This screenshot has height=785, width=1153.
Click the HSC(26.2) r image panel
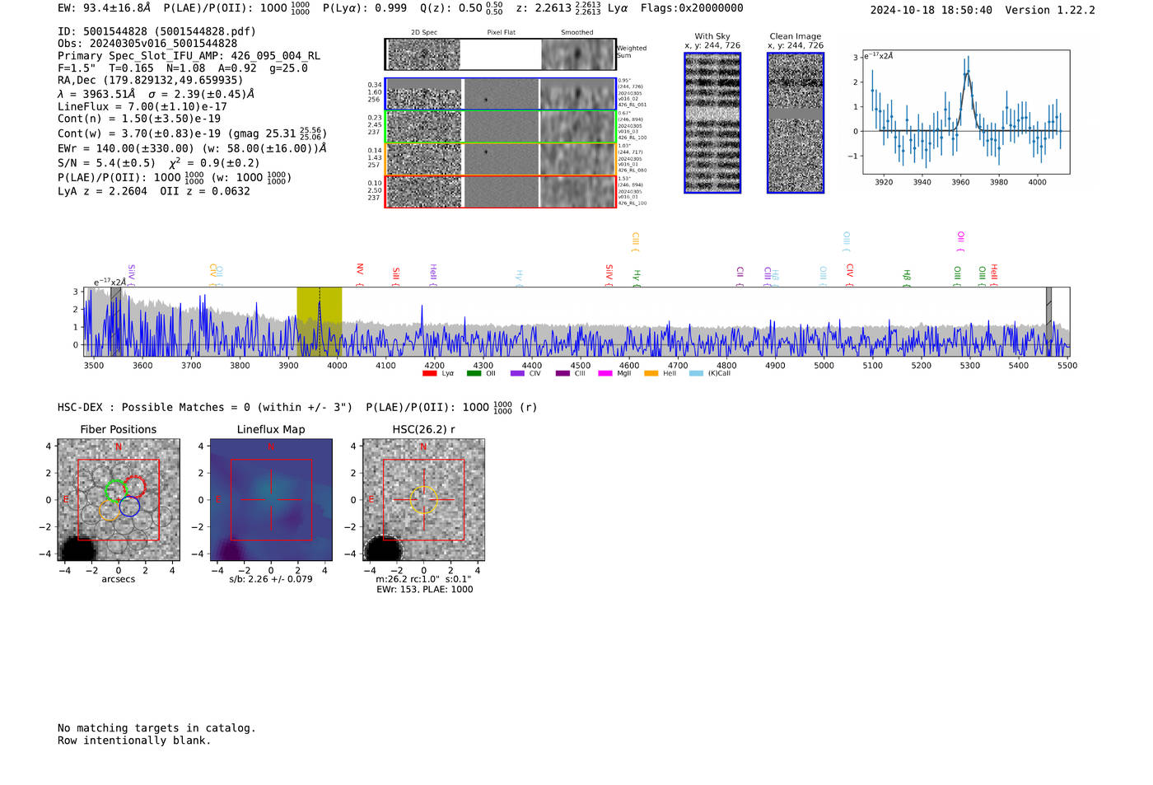click(x=423, y=500)
